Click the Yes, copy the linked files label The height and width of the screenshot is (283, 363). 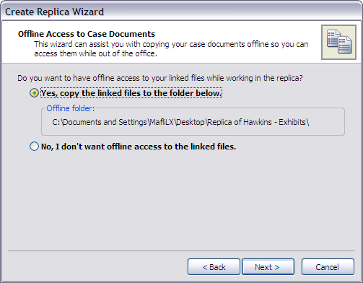click(x=131, y=93)
